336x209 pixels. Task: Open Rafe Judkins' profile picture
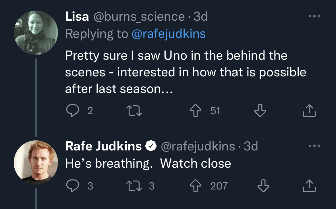(x=36, y=162)
